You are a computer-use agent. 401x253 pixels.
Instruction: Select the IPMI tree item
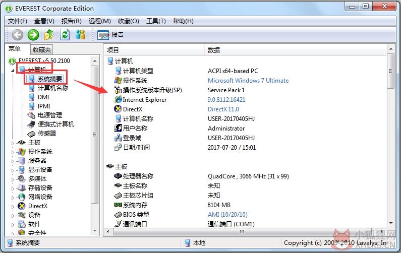[x=44, y=106]
